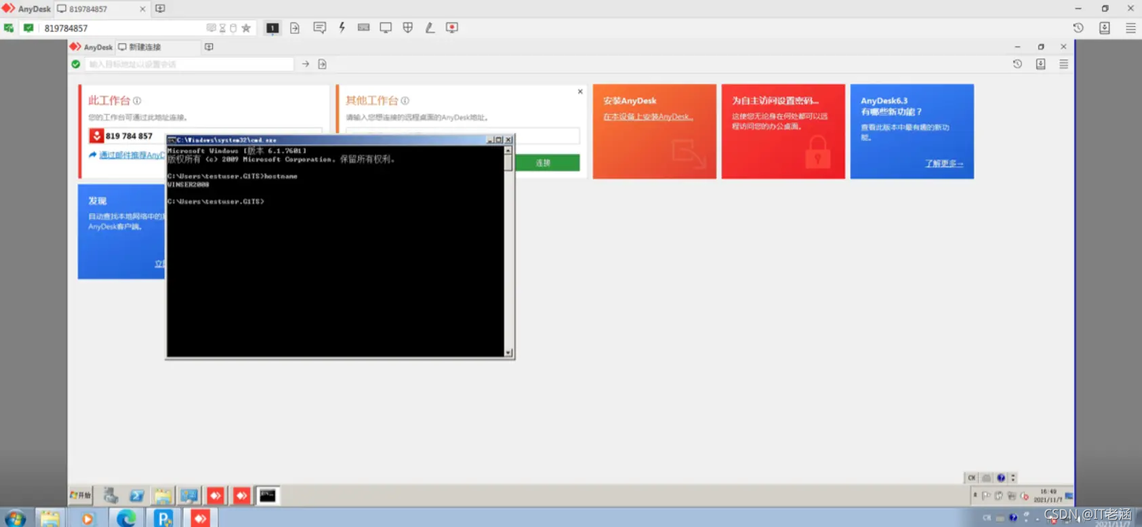Screen dimensions: 1142x527
Task: Open session history icon in outer window
Action: [x=1078, y=28]
